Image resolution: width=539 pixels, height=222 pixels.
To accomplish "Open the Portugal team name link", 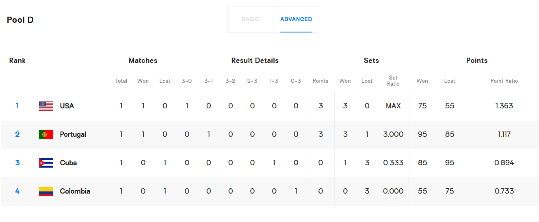I will [x=73, y=135].
